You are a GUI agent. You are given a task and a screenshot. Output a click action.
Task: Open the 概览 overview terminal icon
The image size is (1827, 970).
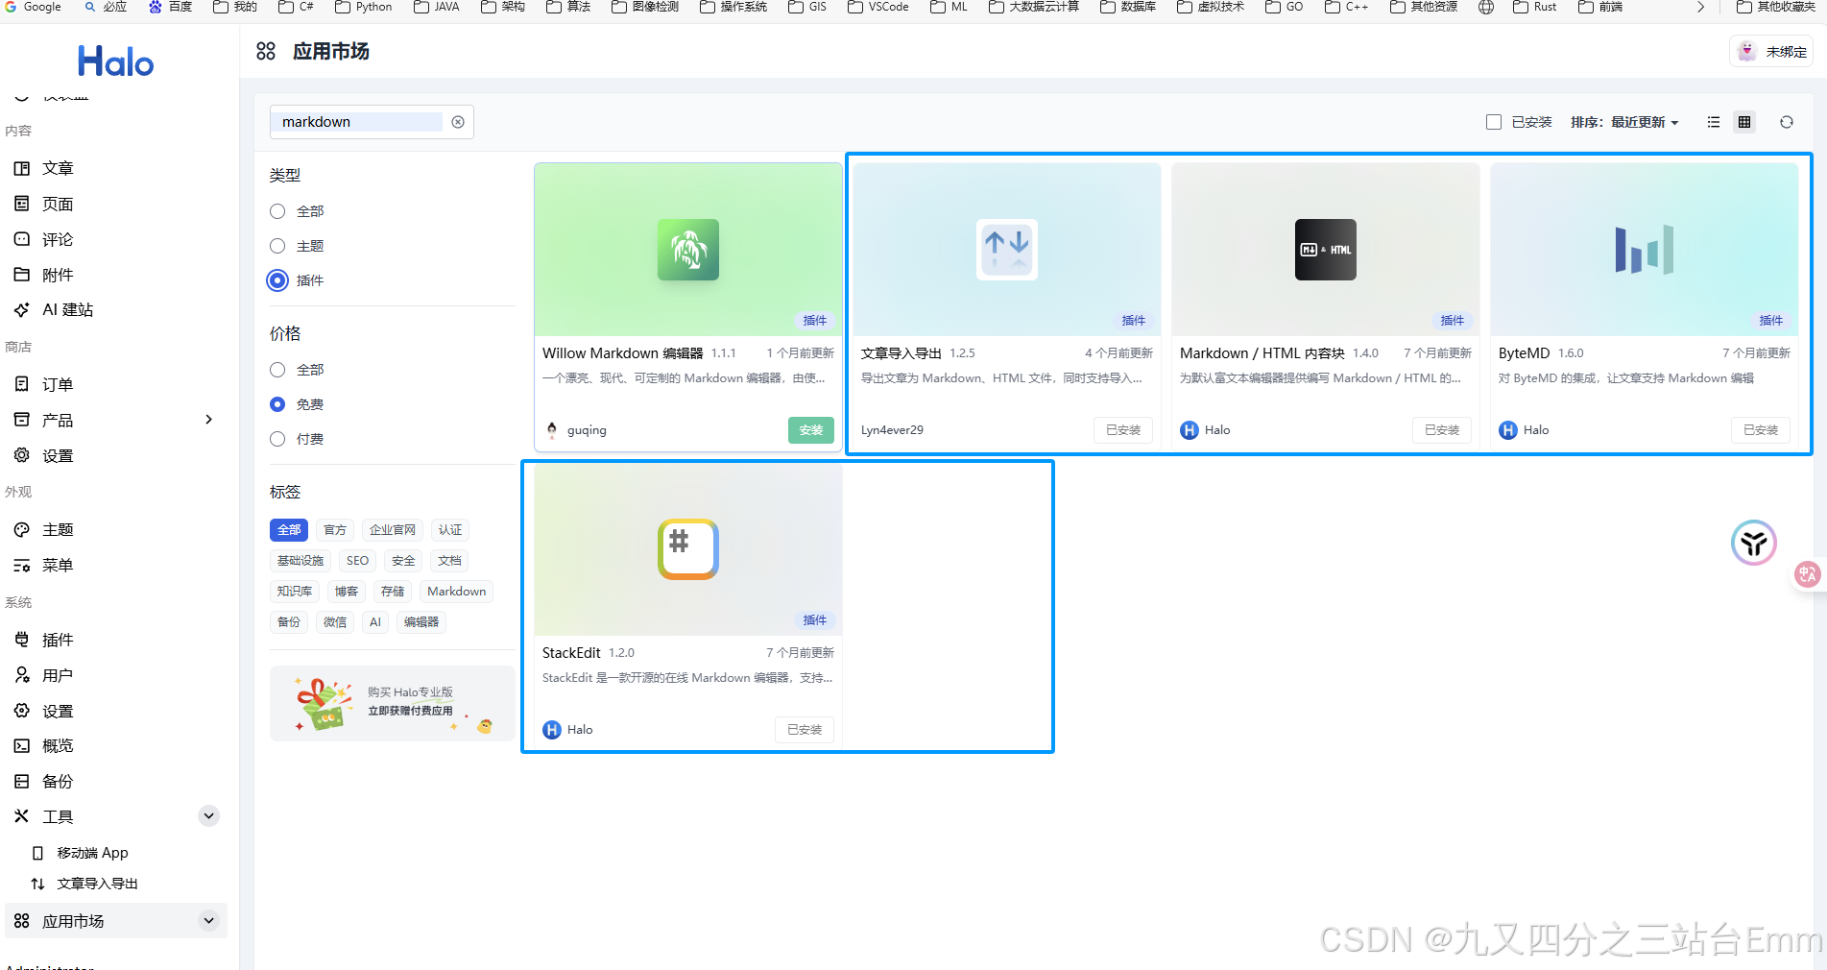click(22, 745)
